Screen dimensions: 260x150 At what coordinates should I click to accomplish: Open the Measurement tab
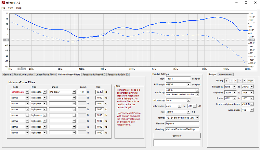click(225, 75)
